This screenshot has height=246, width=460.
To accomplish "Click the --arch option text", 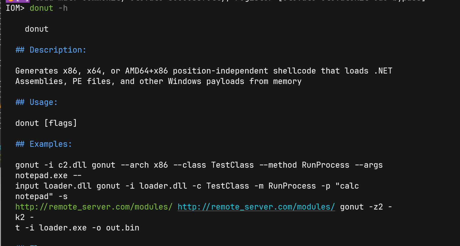I will pyautogui.click(x=134, y=165).
